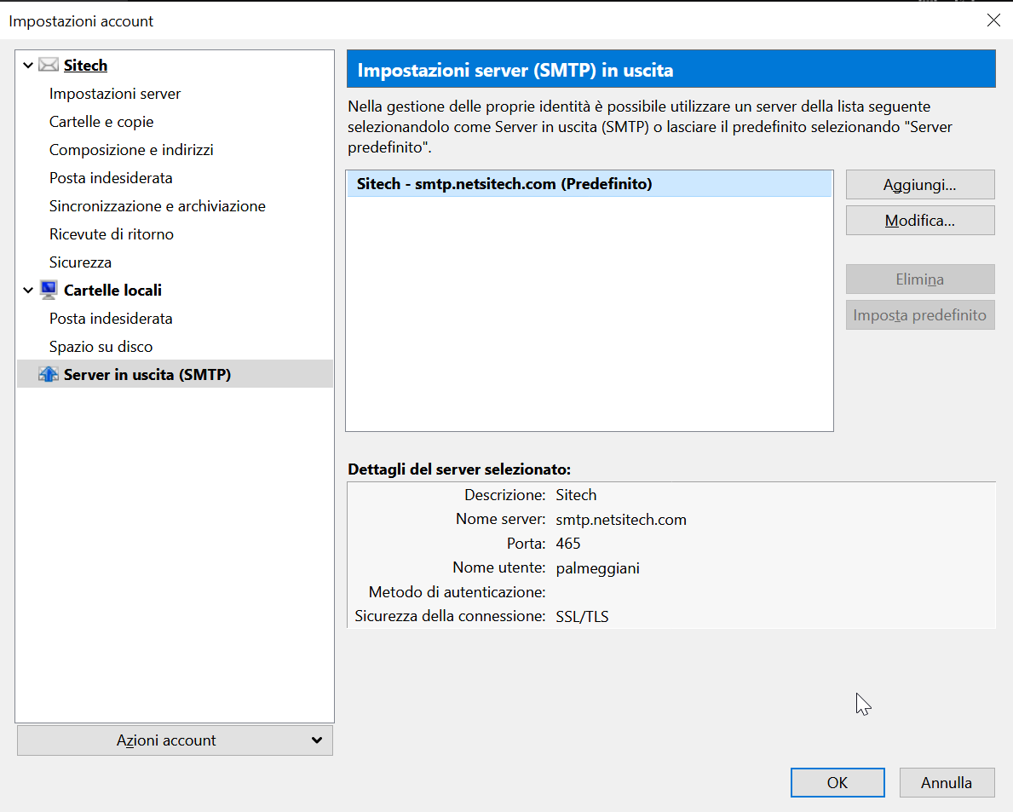Select Sincronizzazione e archiviazione
This screenshot has height=812, width=1013.
(x=158, y=206)
